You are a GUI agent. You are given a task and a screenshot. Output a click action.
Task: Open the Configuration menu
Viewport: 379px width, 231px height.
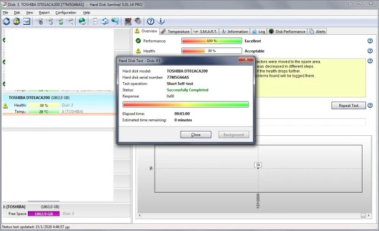(x=66, y=12)
